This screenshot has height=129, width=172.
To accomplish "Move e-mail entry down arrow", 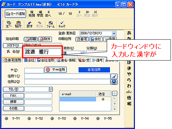I will tap(115, 109).
